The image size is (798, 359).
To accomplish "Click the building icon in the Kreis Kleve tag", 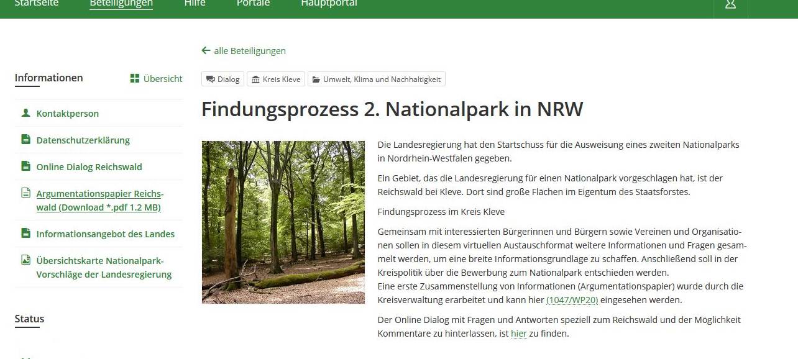I will [x=255, y=79].
